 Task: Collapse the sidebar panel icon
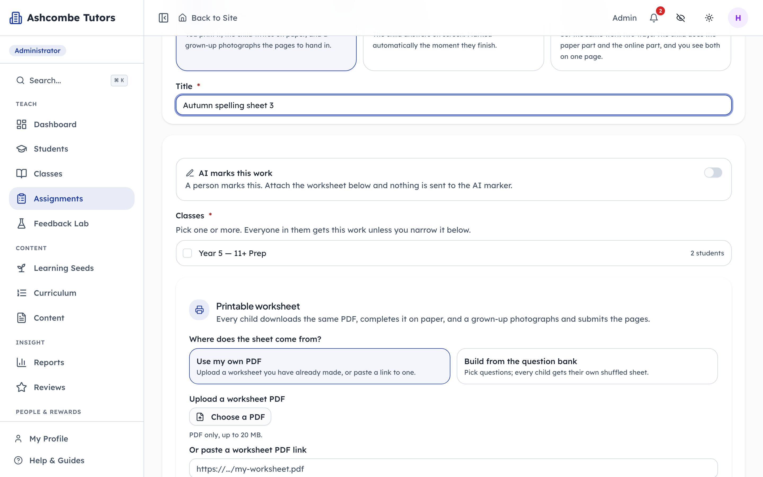tap(163, 18)
